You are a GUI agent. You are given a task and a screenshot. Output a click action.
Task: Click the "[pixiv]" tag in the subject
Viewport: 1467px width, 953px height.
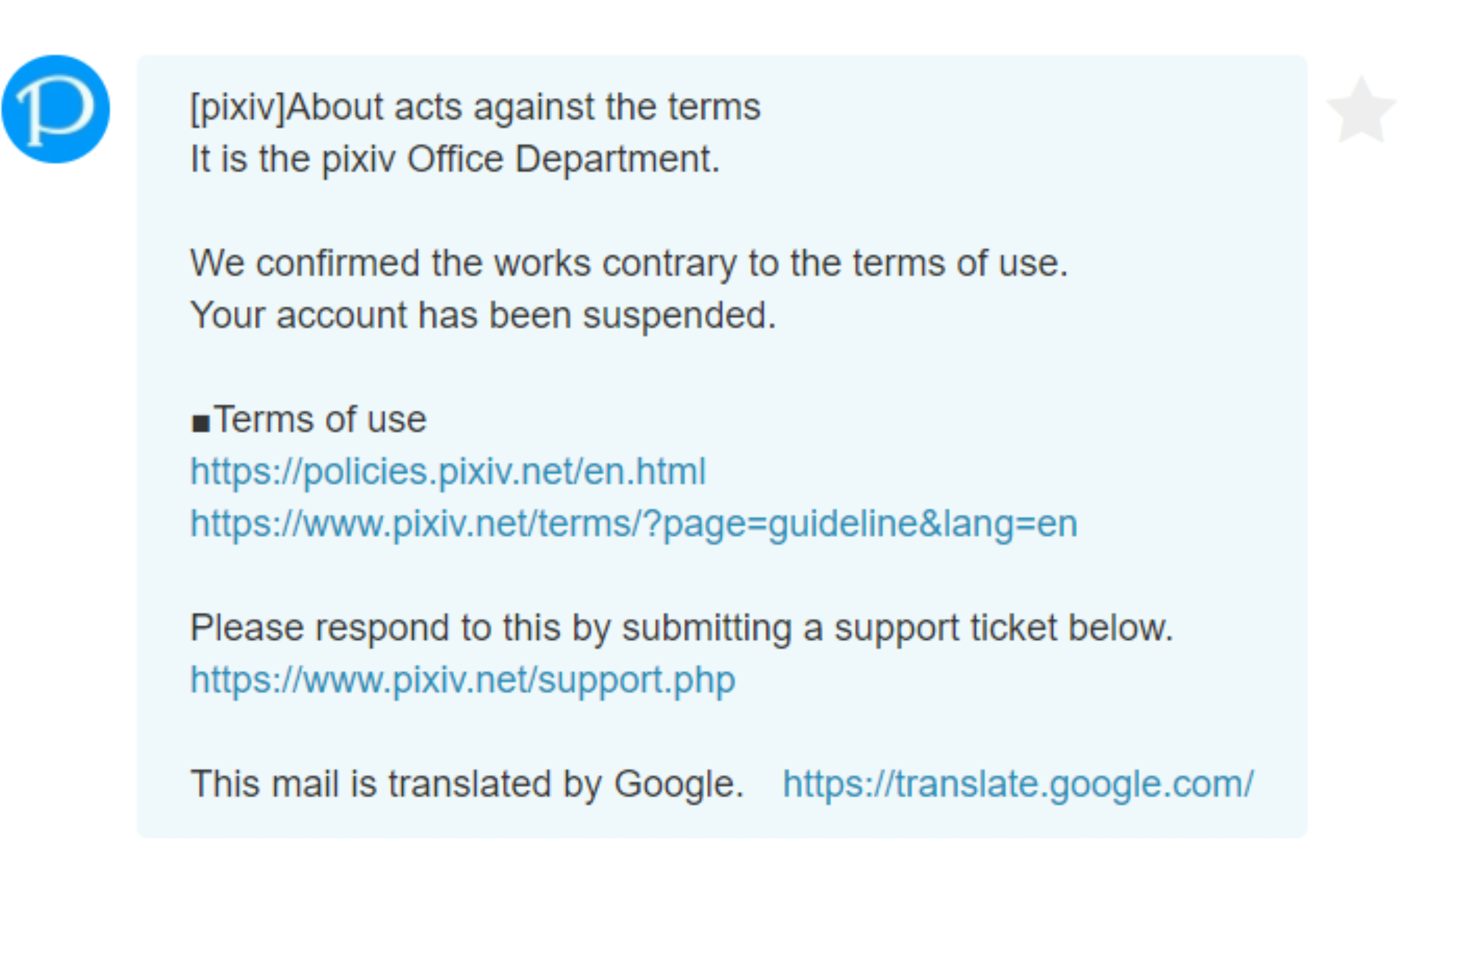[x=238, y=108]
